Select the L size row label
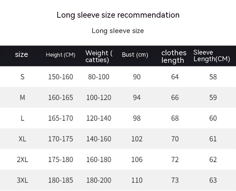The image size is (236, 191). click(x=22, y=118)
